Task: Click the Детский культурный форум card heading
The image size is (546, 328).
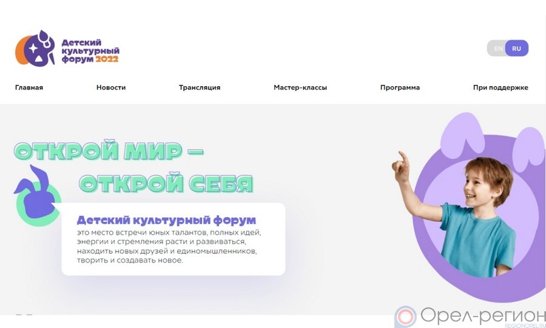Action: 166,220
